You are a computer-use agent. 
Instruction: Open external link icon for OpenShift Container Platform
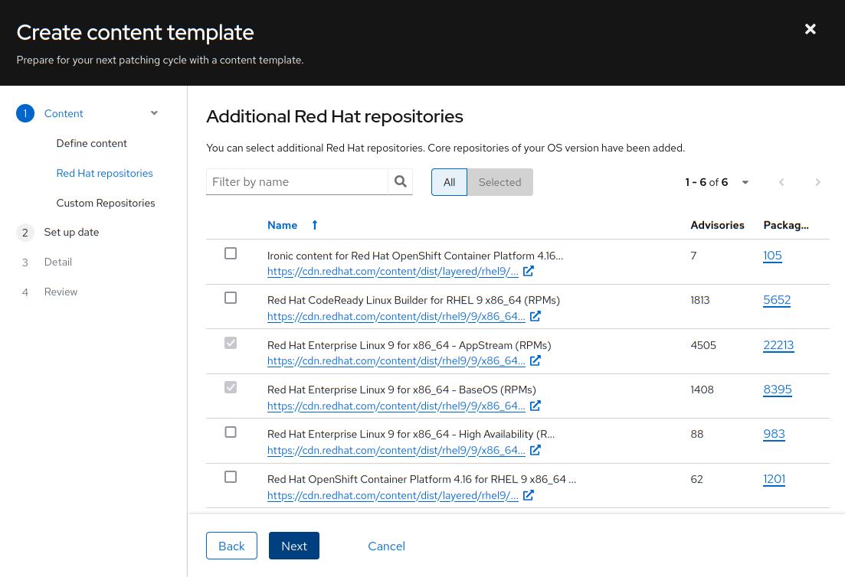click(528, 495)
